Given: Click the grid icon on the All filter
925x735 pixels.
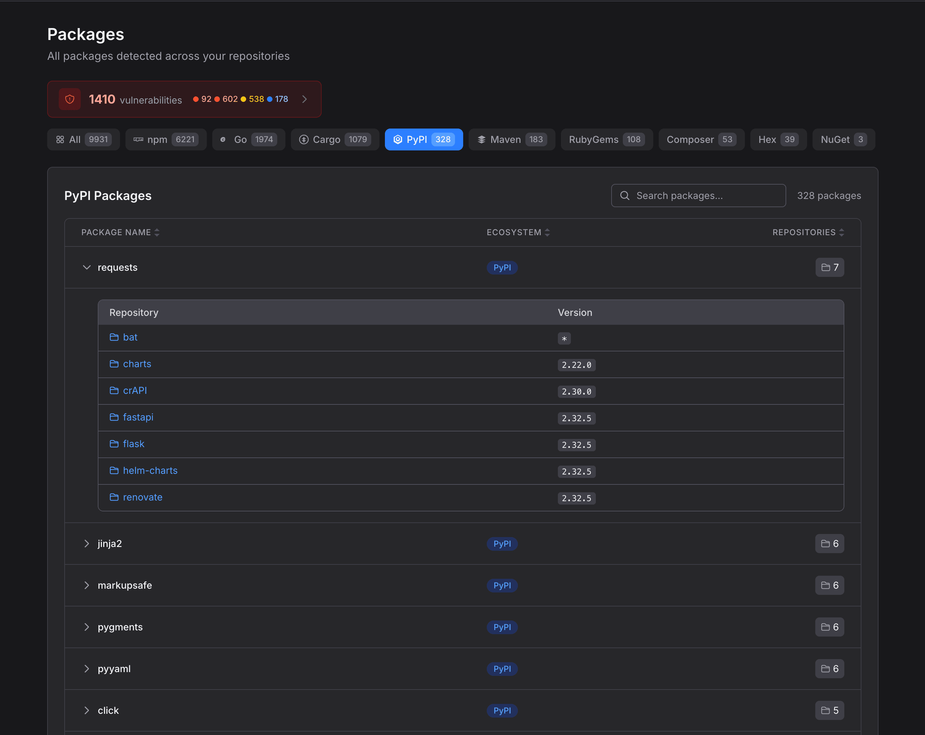Looking at the screenshot, I should (x=61, y=139).
